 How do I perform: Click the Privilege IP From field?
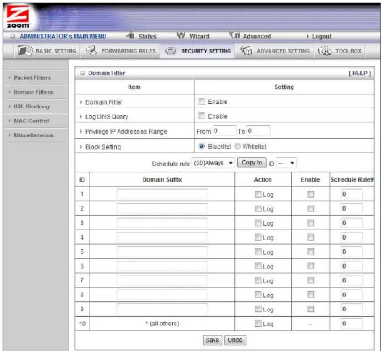(x=224, y=131)
